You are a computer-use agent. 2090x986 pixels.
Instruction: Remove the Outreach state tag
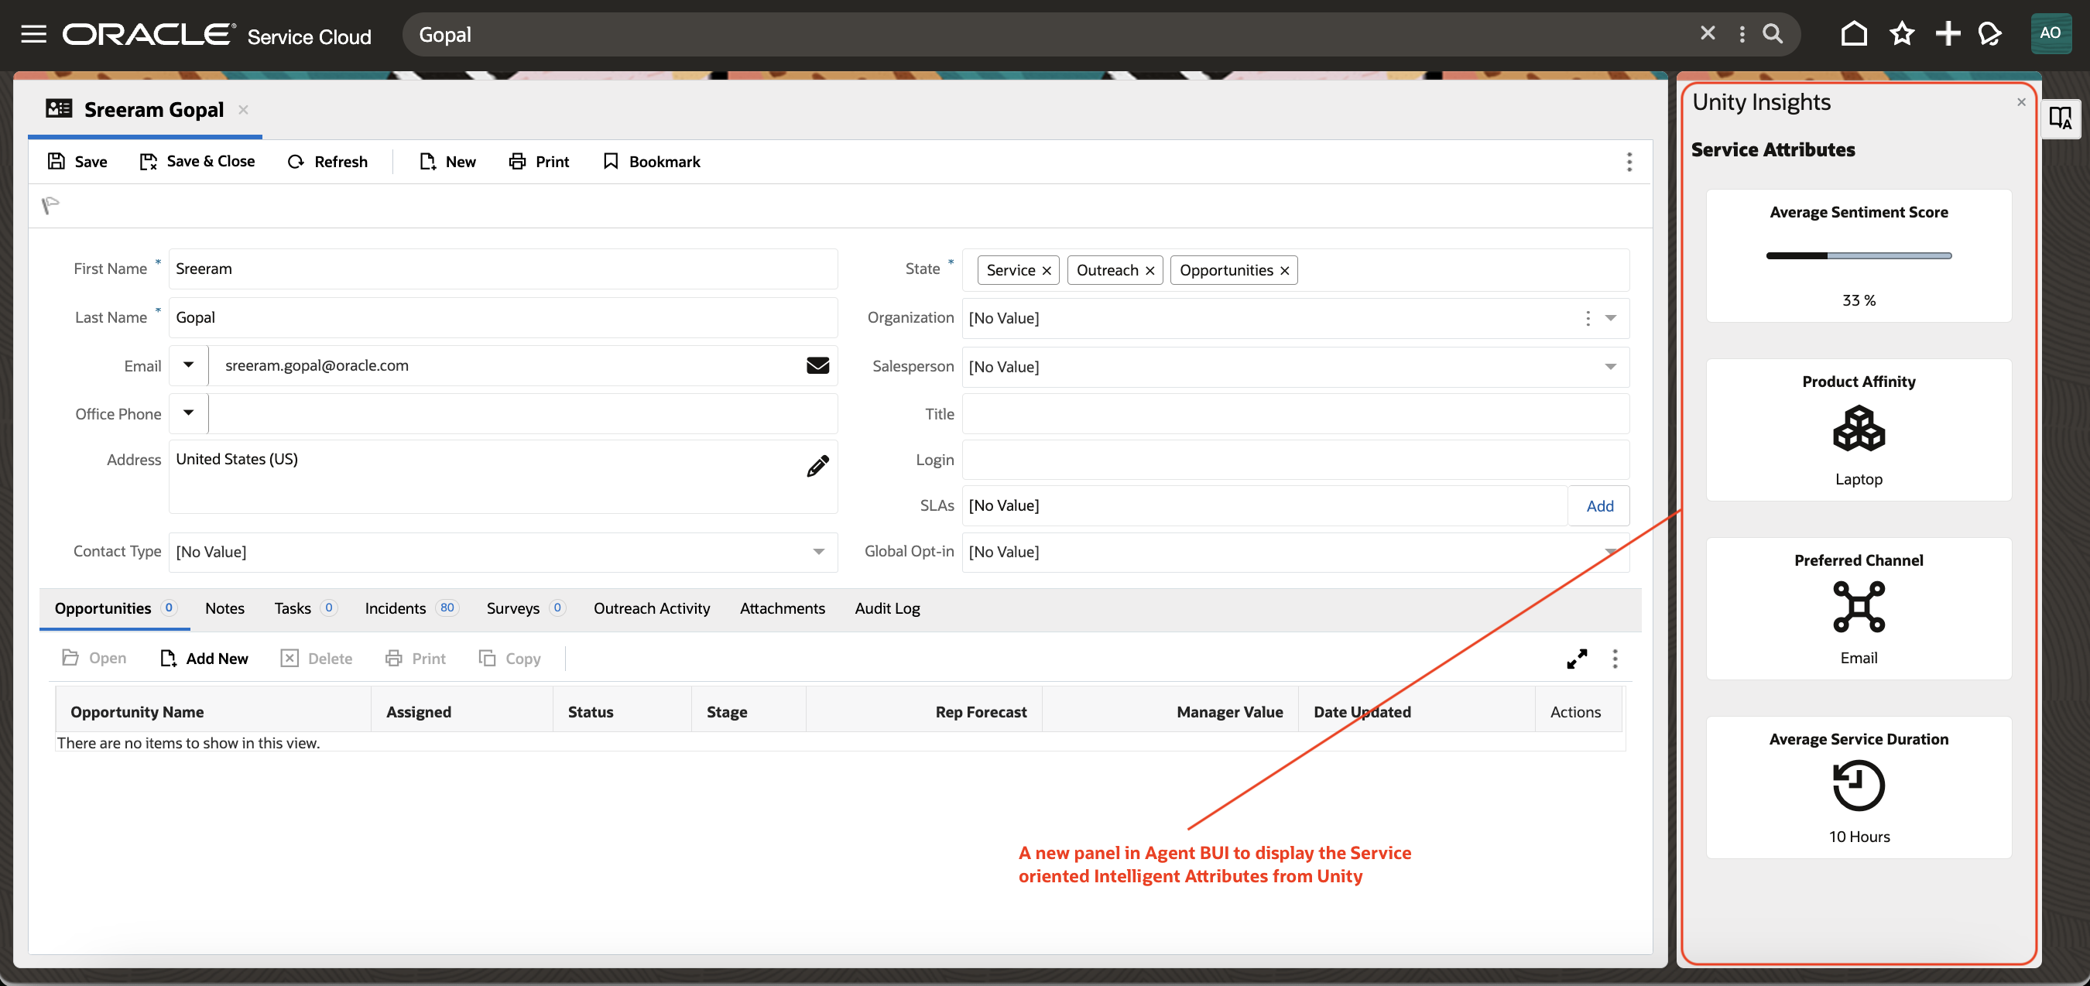[1149, 271]
